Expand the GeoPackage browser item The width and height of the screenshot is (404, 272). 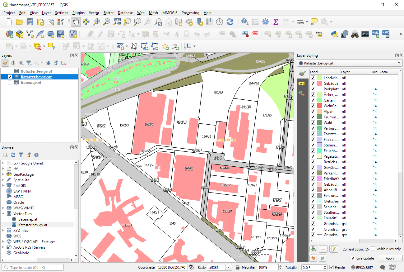coord(3,174)
